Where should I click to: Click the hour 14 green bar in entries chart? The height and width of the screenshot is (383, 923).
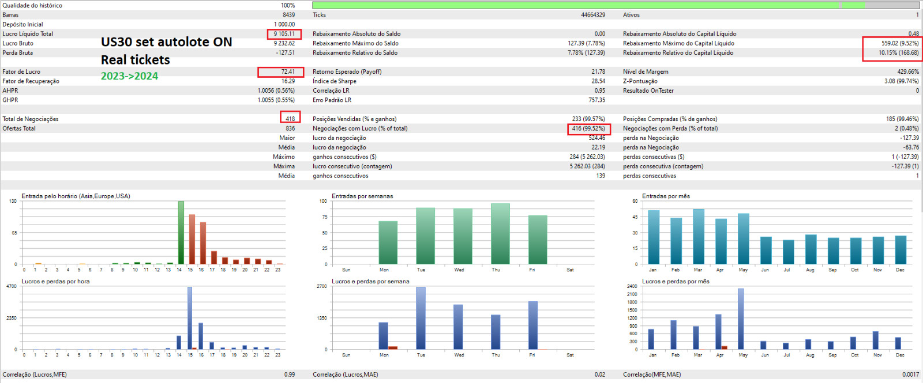[x=181, y=233]
